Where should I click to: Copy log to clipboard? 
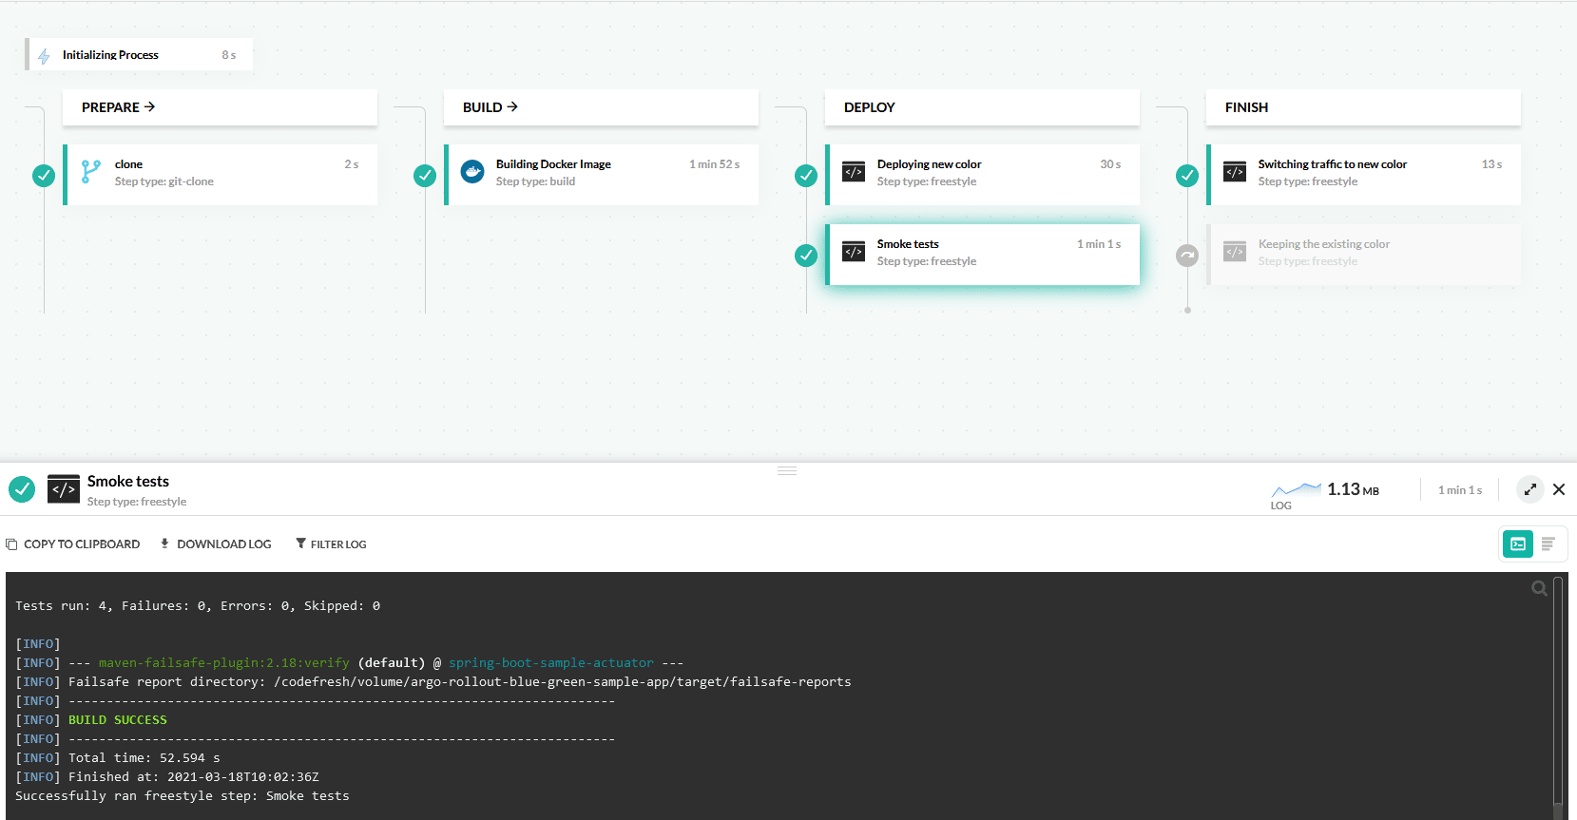coord(73,544)
